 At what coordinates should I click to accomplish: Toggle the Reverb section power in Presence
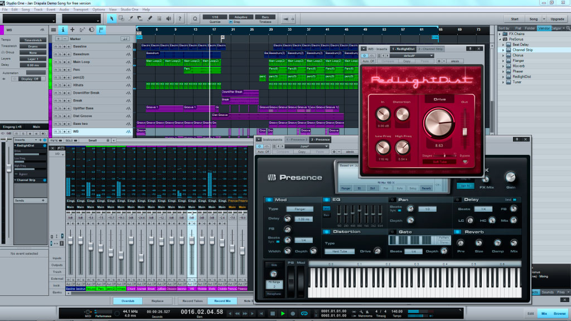pos(458,232)
